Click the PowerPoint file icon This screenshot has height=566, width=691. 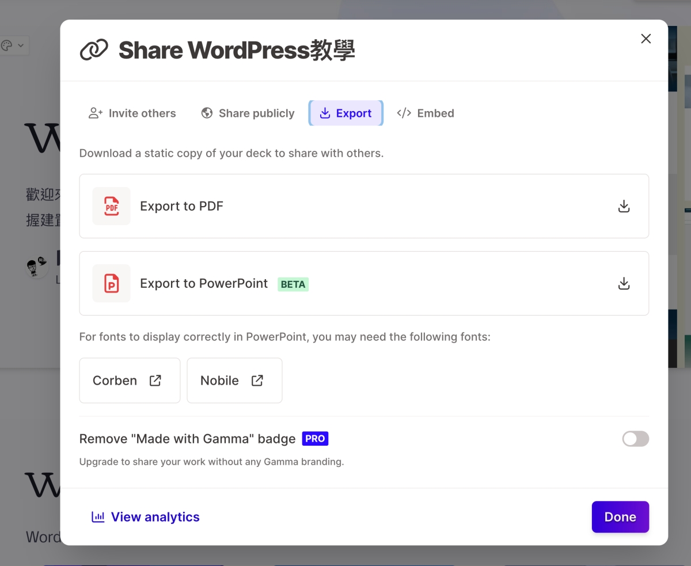(111, 283)
